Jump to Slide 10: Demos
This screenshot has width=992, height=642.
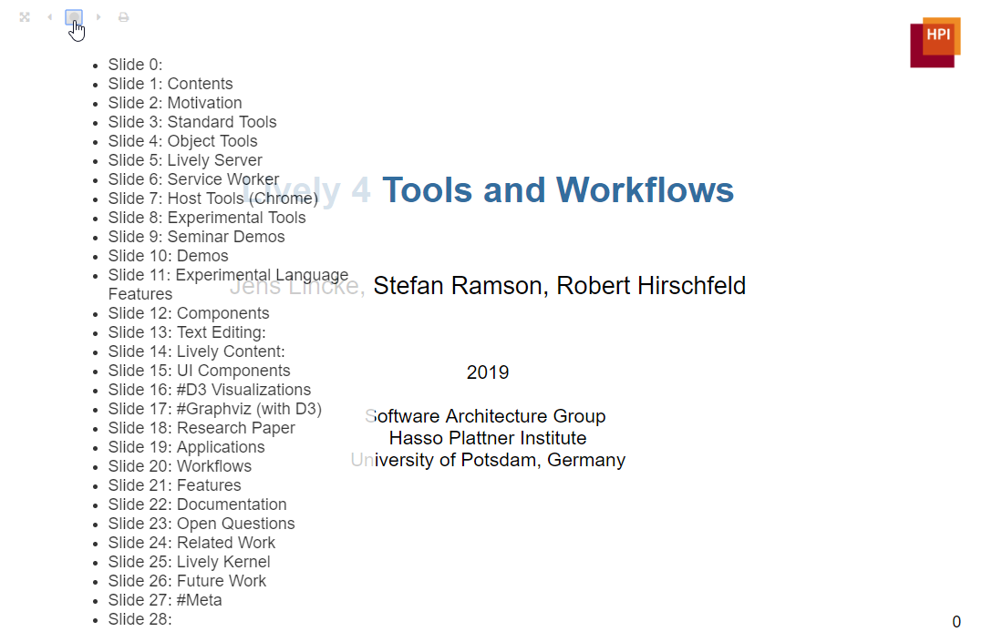point(168,256)
